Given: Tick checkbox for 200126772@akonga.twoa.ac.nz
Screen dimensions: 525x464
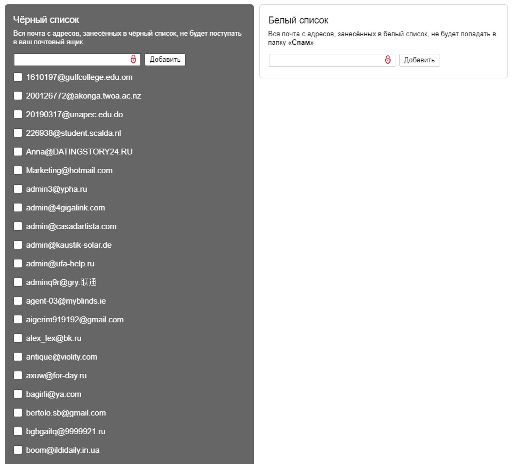Looking at the screenshot, I should coord(18,96).
